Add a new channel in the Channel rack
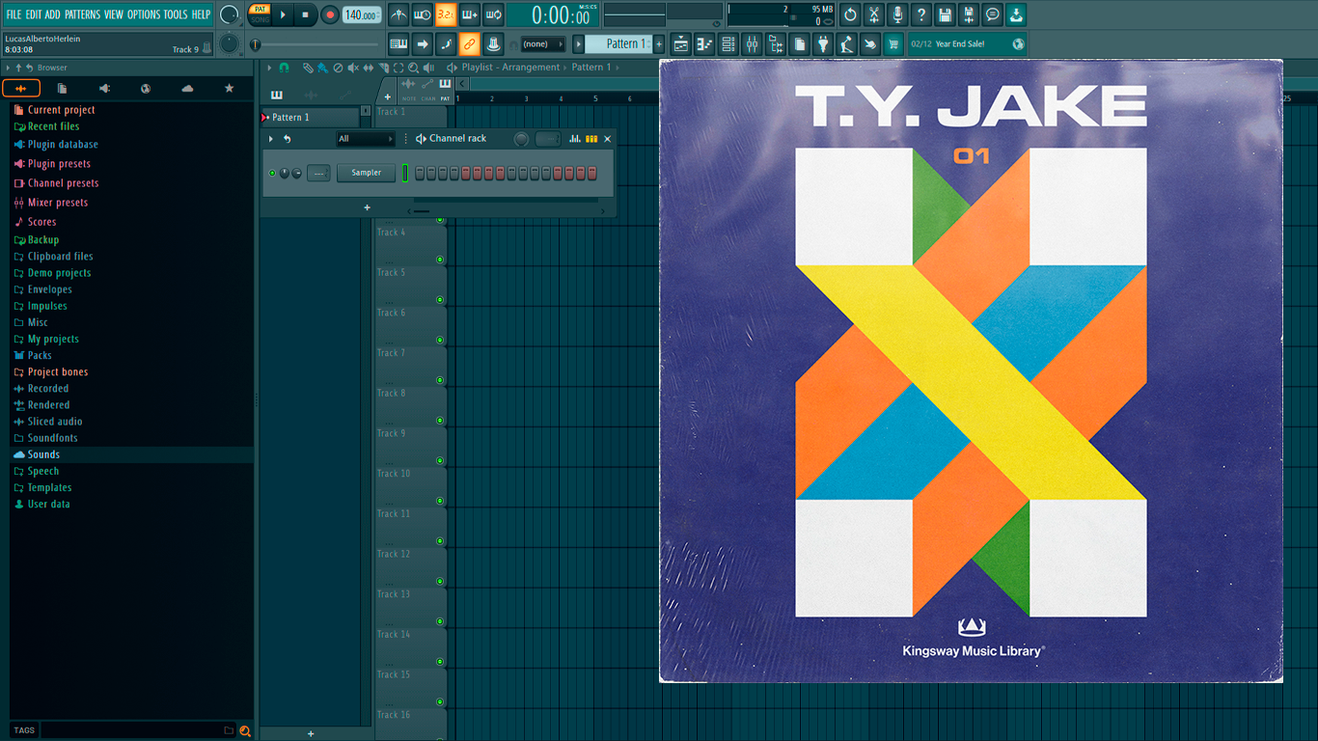Screen dimensions: 1318x741 [367, 207]
